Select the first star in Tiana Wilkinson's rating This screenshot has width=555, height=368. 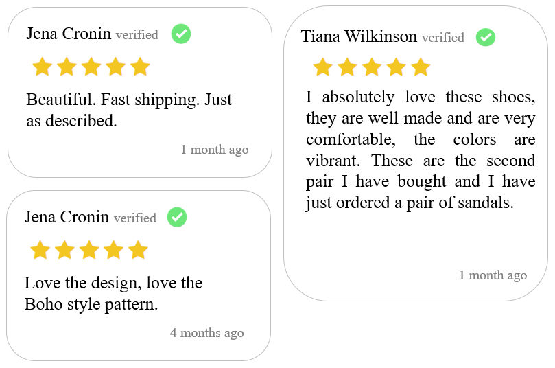click(x=323, y=67)
